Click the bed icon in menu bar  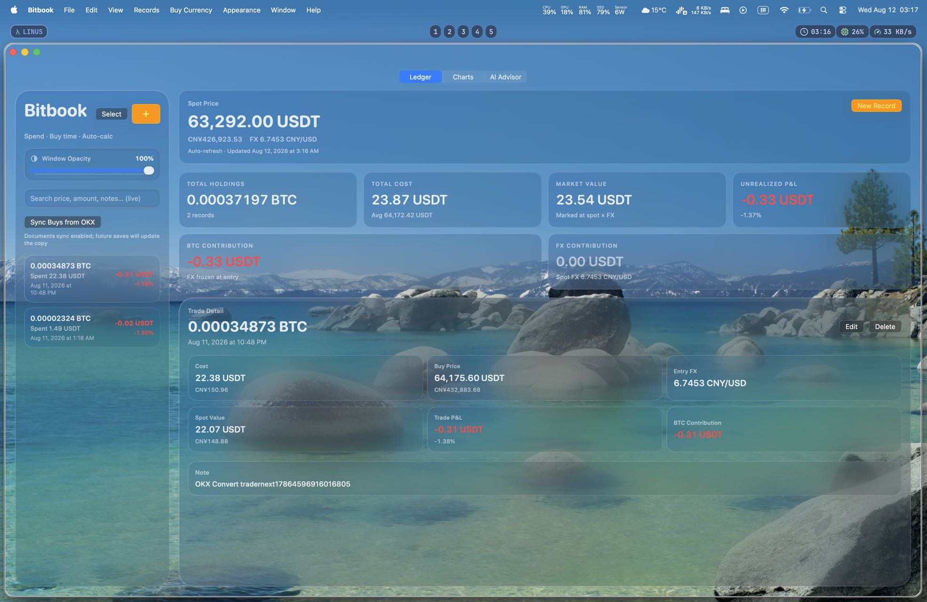(725, 10)
